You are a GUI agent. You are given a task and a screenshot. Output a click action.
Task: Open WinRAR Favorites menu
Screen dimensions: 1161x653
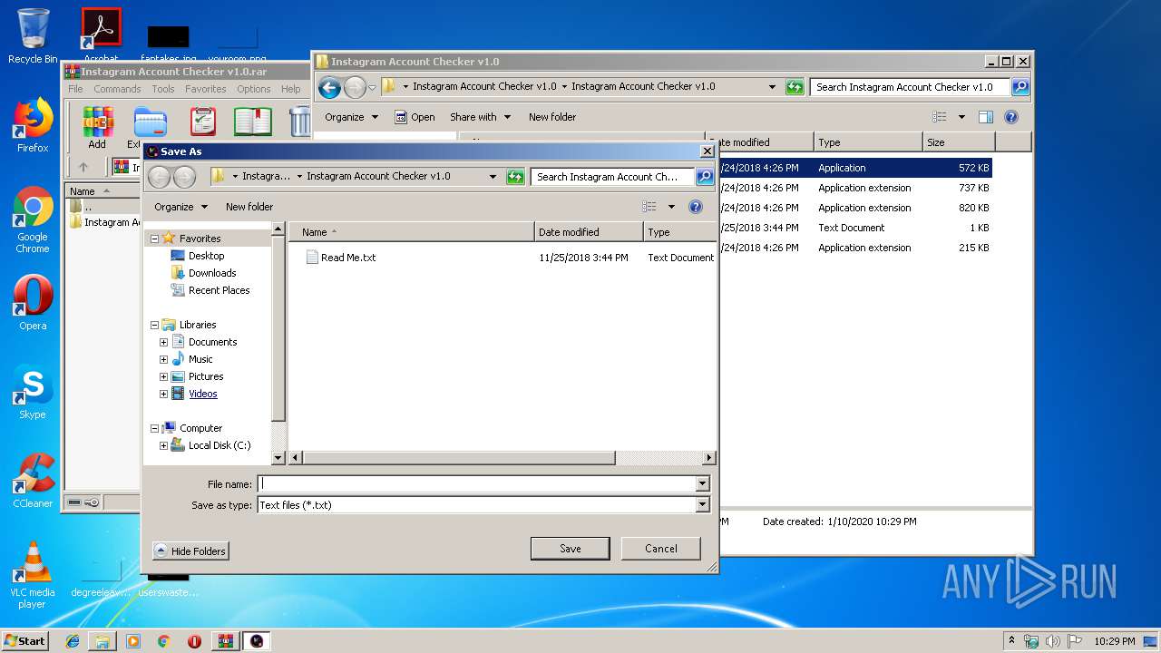pyautogui.click(x=206, y=89)
